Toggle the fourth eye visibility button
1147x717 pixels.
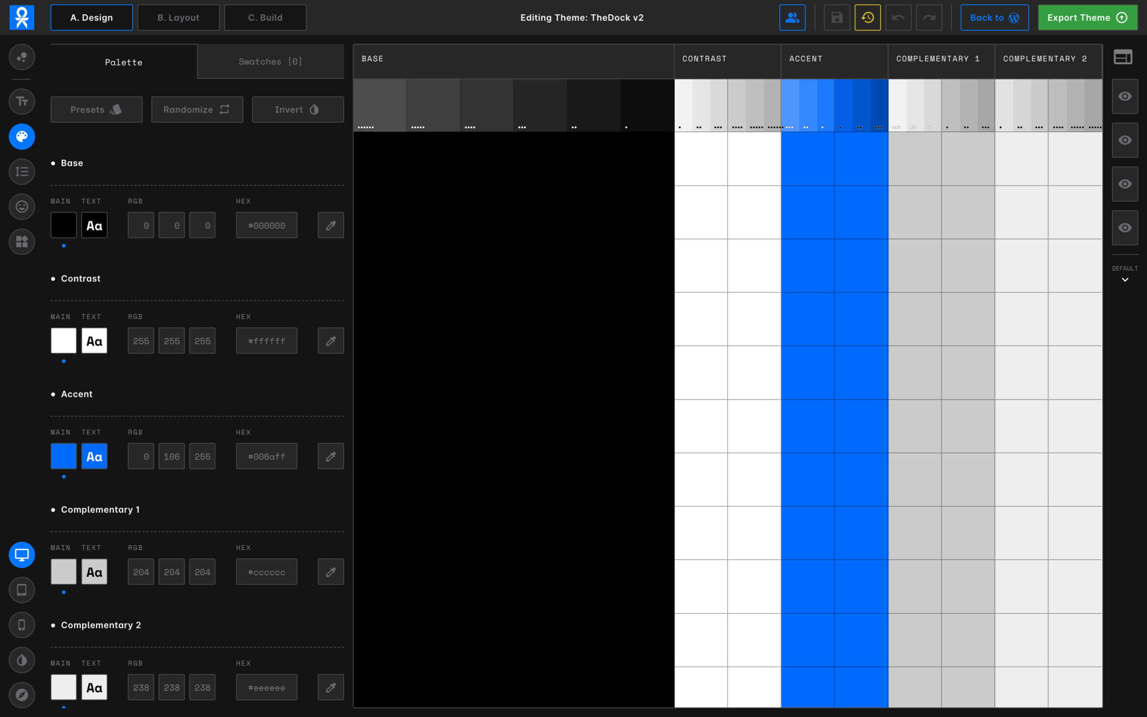pos(1125,228)
